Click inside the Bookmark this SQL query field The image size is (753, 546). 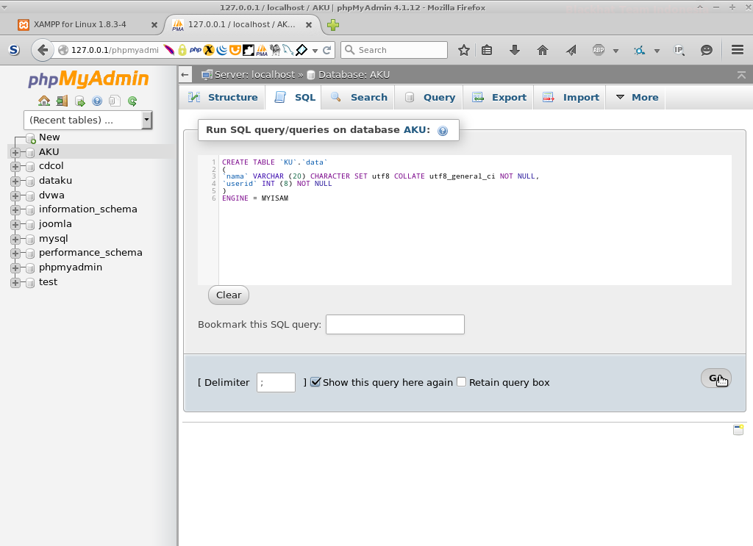(x=395, y=324)
